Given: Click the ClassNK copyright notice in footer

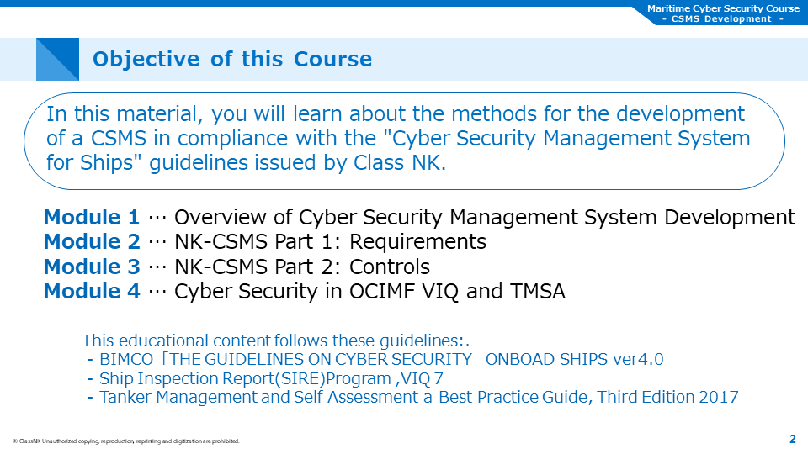Looking at the screenshot, I should click(x=126, y=441).
